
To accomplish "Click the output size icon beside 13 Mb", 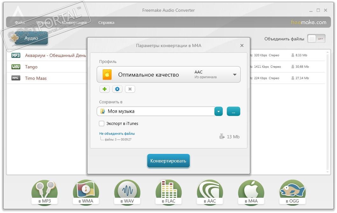I will (x=222, y=136).
